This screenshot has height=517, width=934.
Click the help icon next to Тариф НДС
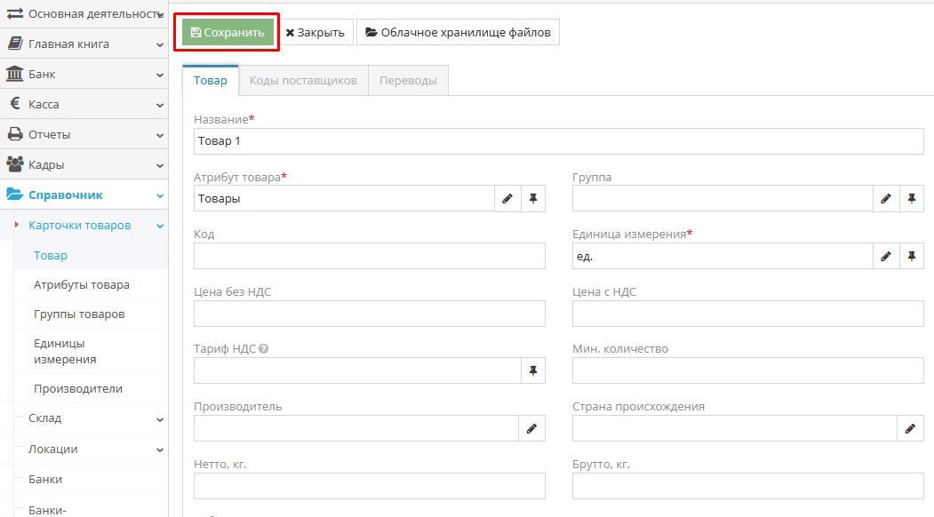click(263, 349)
